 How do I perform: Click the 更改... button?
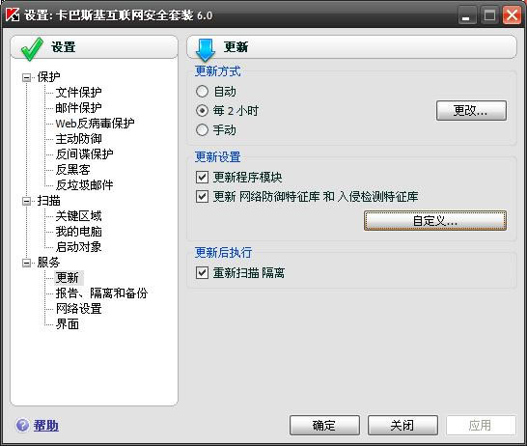(471, 110)
